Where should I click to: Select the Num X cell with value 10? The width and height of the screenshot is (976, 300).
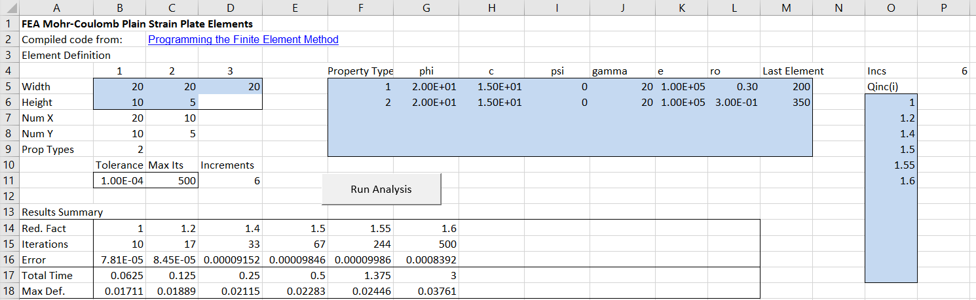[173, 118]
